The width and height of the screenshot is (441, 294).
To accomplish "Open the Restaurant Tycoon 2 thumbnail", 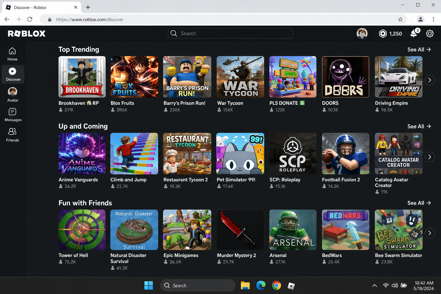I will [x=187, y=154].
